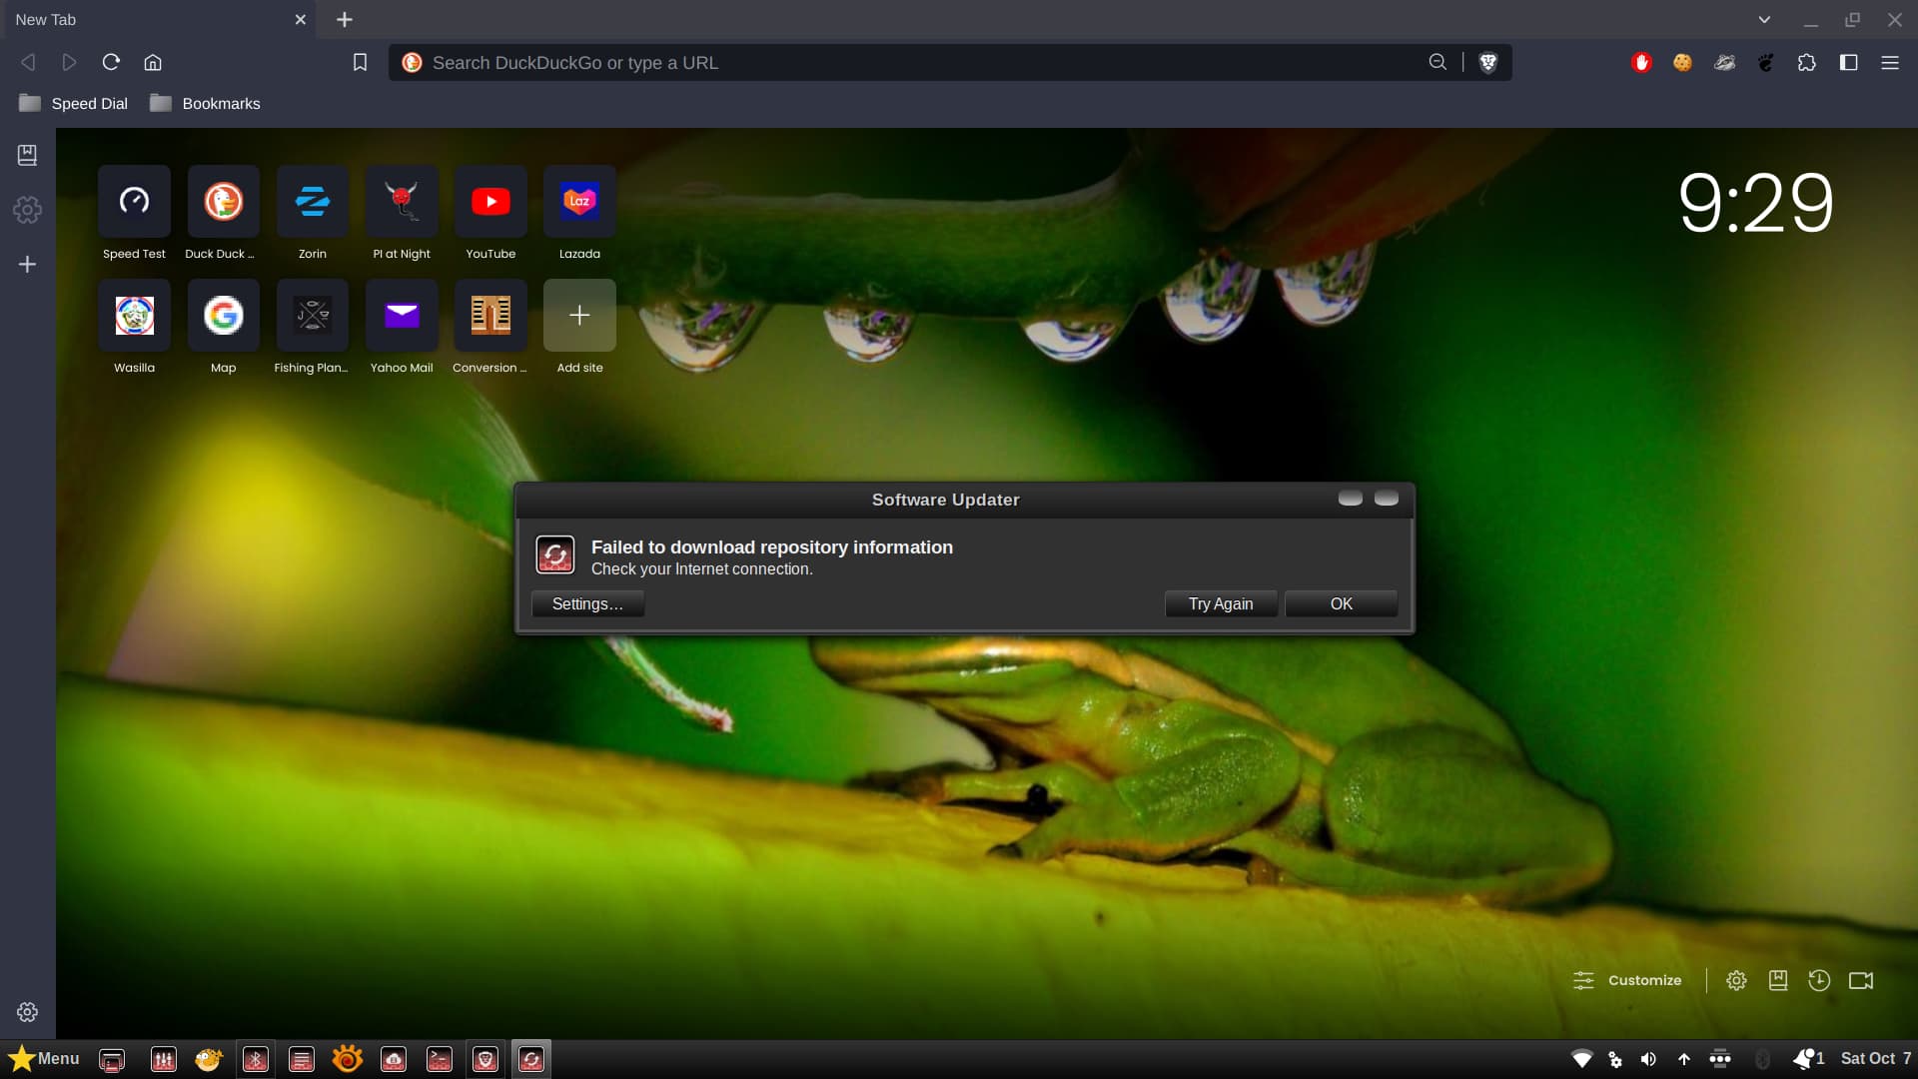Click the Brave Shields lion icon

click(x=1487, y=62)
